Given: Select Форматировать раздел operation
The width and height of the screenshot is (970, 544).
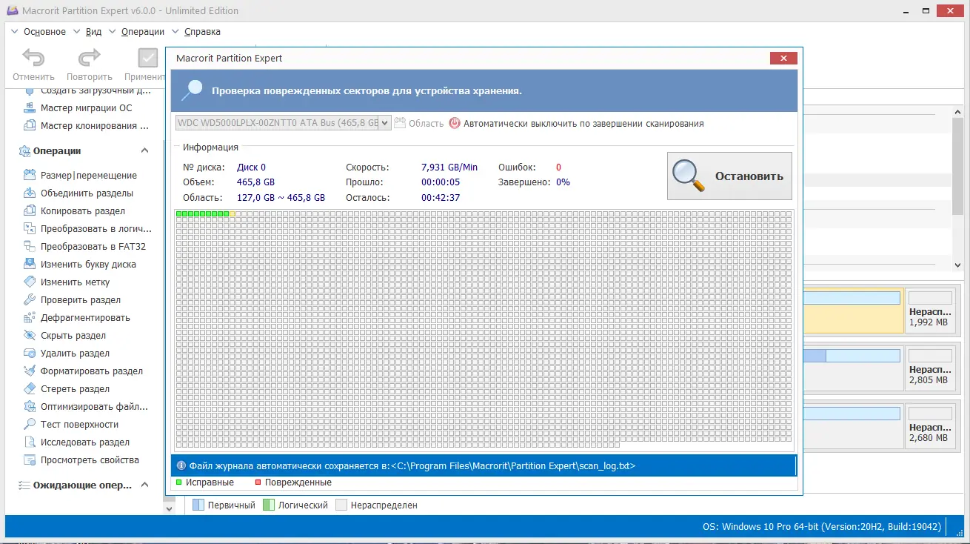Looking at the screenshot, I should 84,371.
